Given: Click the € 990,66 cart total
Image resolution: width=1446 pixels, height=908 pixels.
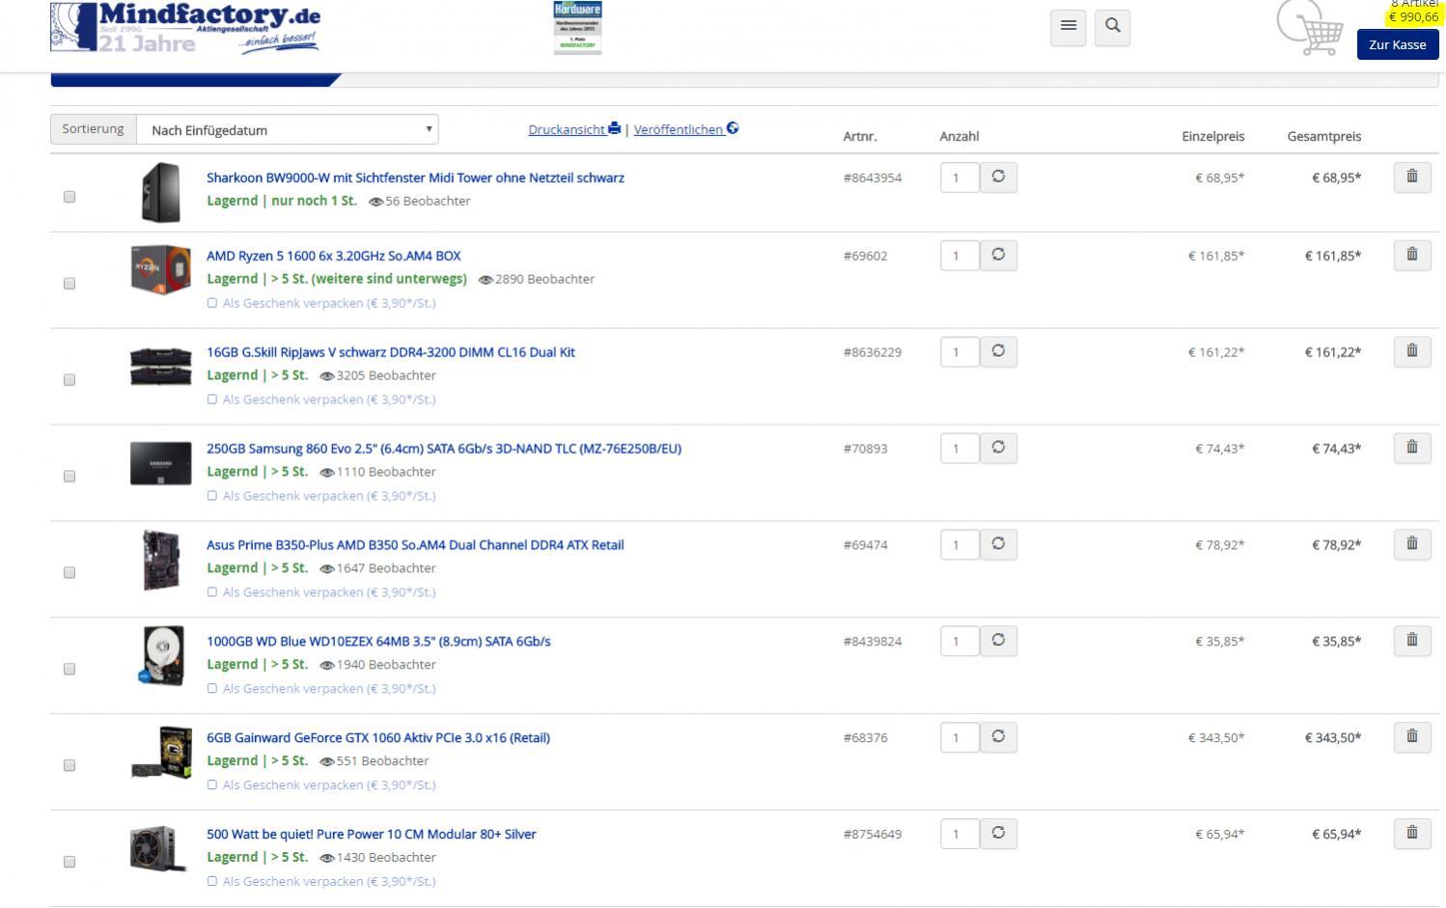Looking at the screenshot, I should (1413, 16).
